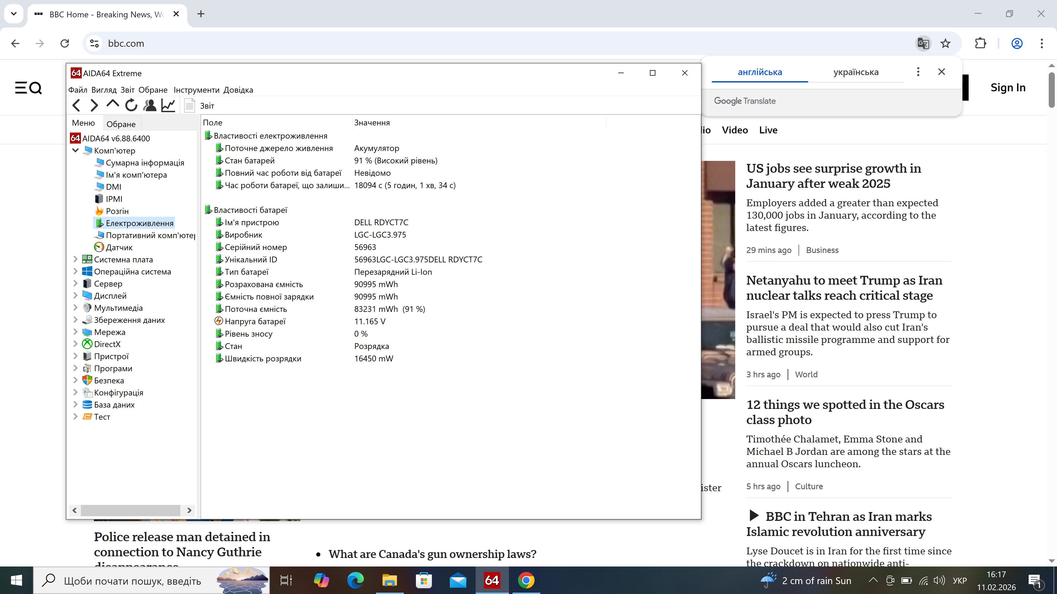Open the Звіт report page icon
The width and height of the screenshot is (1057, 594).
[x=189, y=105]
